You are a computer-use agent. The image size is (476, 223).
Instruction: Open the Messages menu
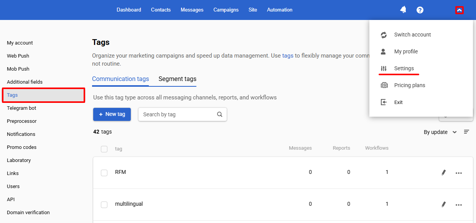(x=192, y=10)
